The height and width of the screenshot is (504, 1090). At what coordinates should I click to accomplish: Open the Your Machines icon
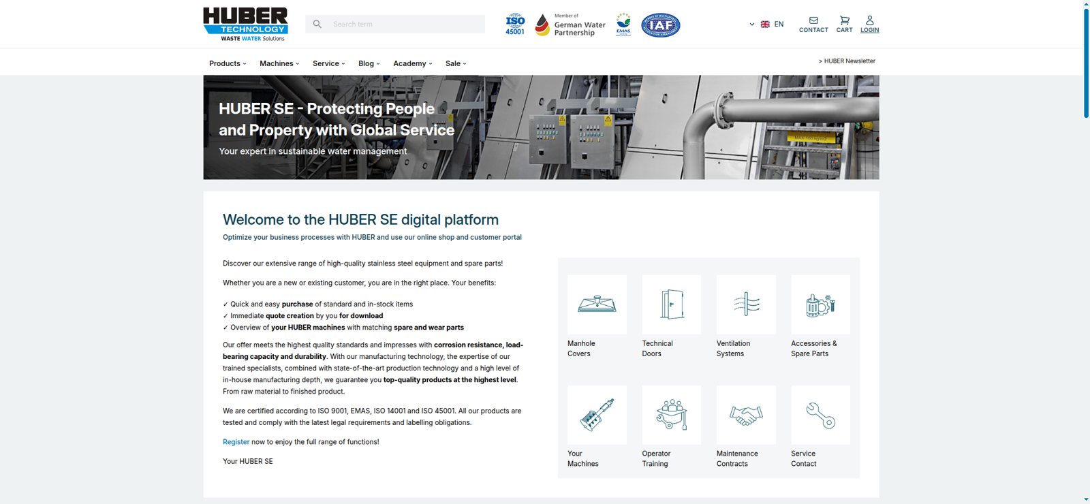click(x=597, y=415)
